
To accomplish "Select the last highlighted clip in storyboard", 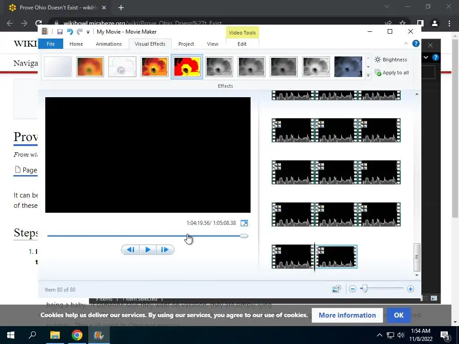I will [336, 257].
